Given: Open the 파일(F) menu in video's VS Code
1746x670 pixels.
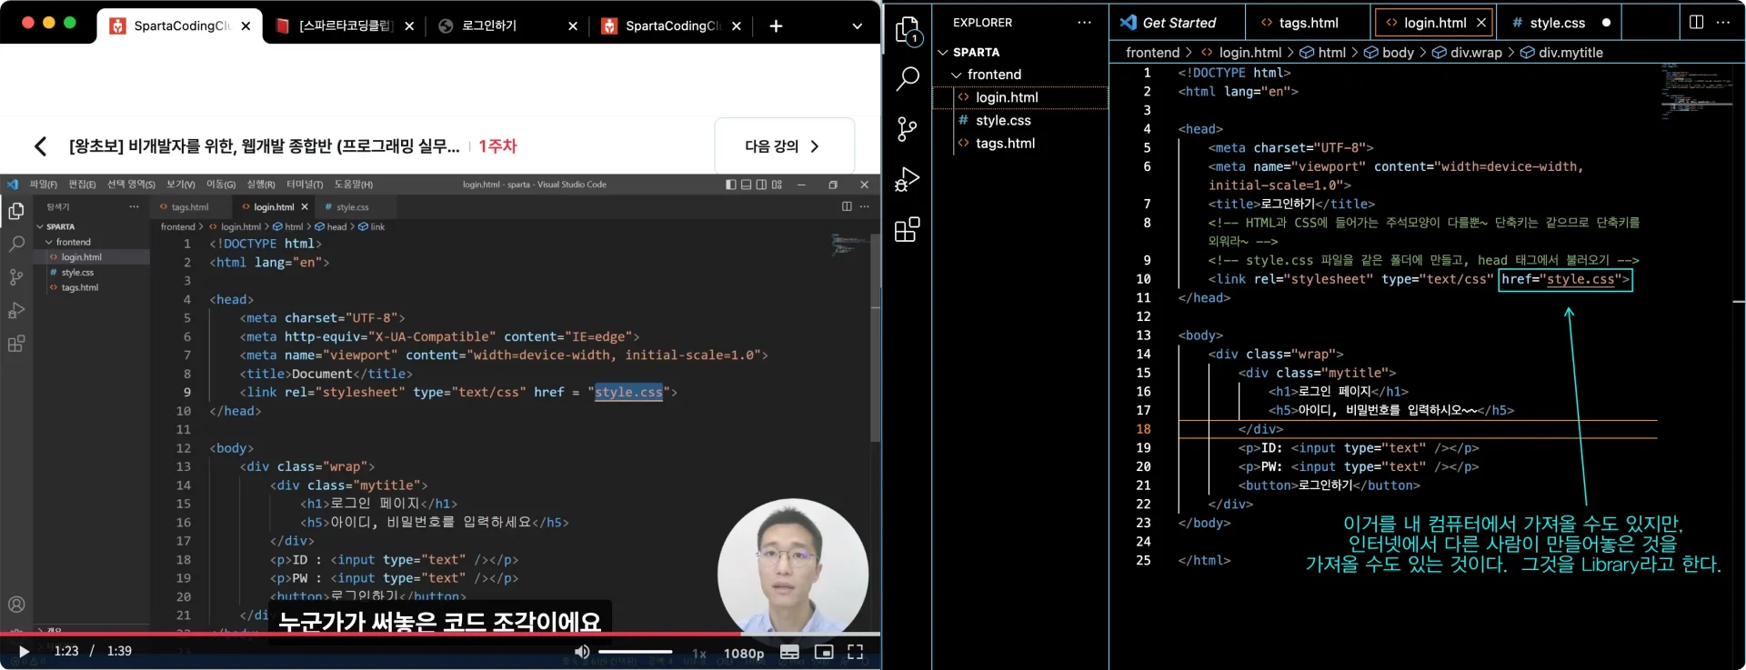Looking at the screenshot, I should (43, 185).
